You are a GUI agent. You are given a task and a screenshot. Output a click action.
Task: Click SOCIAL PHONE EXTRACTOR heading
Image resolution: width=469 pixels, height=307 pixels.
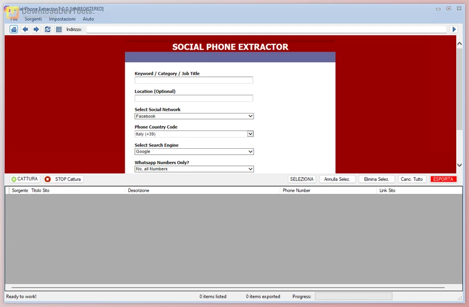point(230,47)
